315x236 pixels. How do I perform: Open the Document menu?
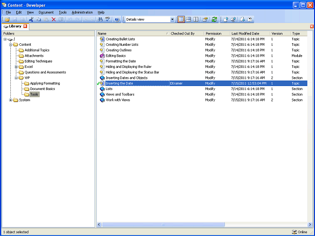(46, 12)
